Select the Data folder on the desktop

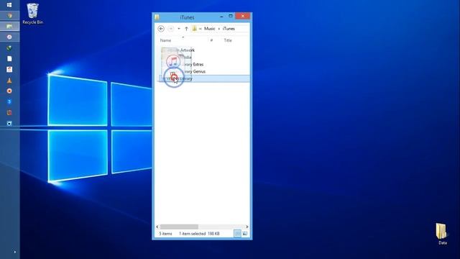(x=442, y=234)
